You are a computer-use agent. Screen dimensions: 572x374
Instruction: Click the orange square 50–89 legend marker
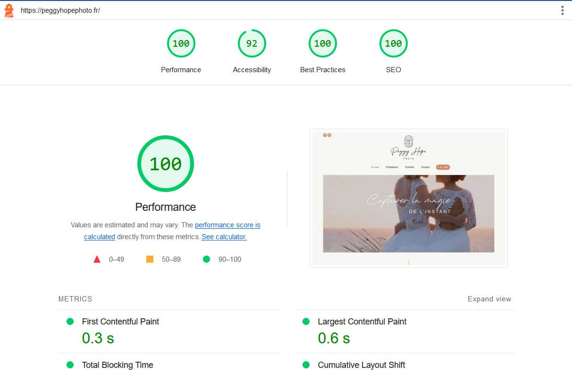coord(151,259)
